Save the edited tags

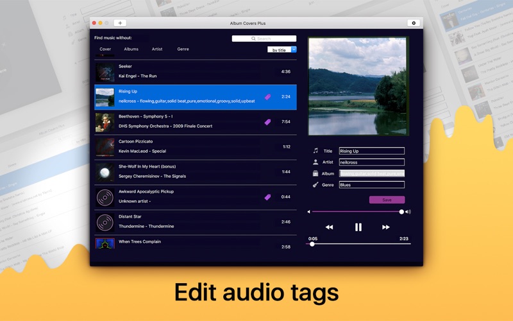387,200
